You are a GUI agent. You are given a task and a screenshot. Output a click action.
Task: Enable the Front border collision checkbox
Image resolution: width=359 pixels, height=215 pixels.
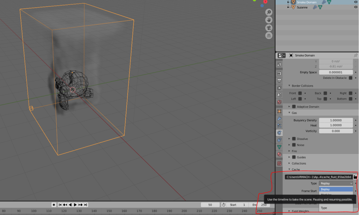300,93
